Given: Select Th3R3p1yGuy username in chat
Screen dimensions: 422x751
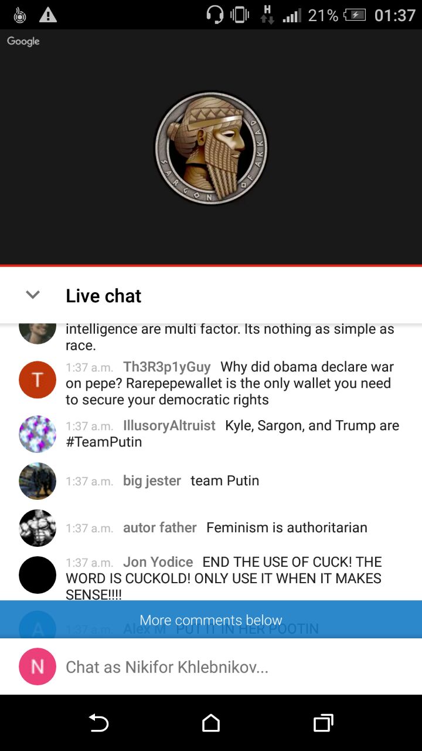Looking at the screenshot, I should pyautogui.click(x=167, y=367).
